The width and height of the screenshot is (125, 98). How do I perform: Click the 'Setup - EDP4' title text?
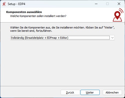click(x=17, y=4)
